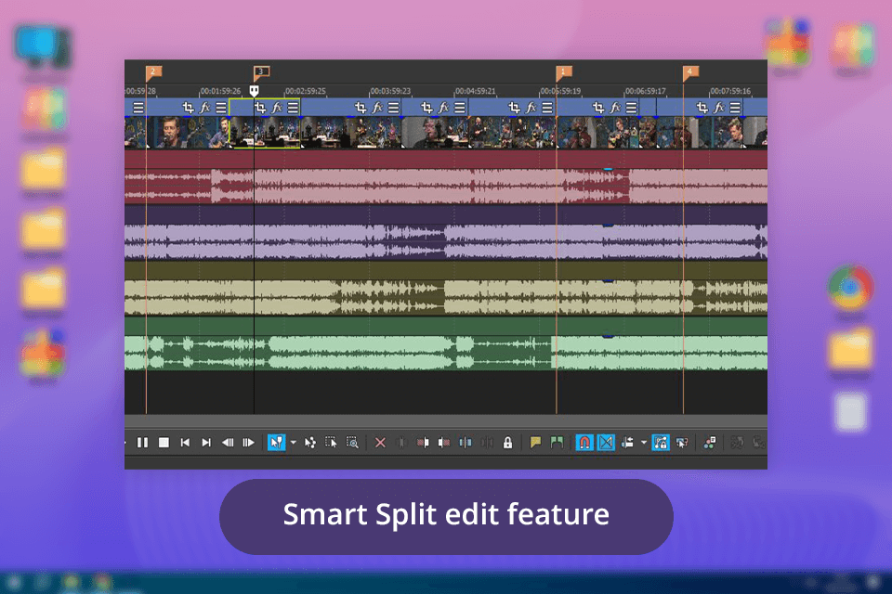Open Event FX on clip under 00:01:59:26
Viewport: 892px width, 594px height.
[x=205, y=108]
